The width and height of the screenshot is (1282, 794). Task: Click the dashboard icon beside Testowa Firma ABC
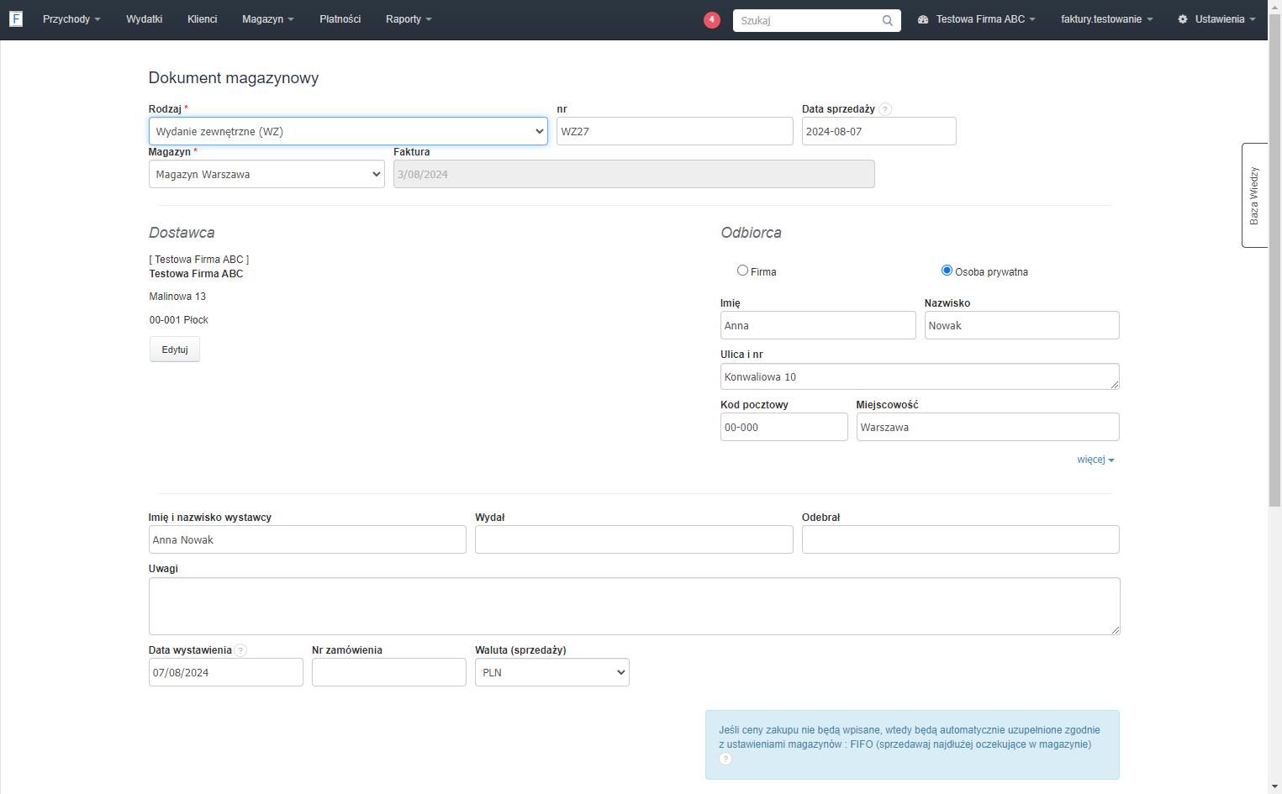pyautogui.click(x=923, y=19)
